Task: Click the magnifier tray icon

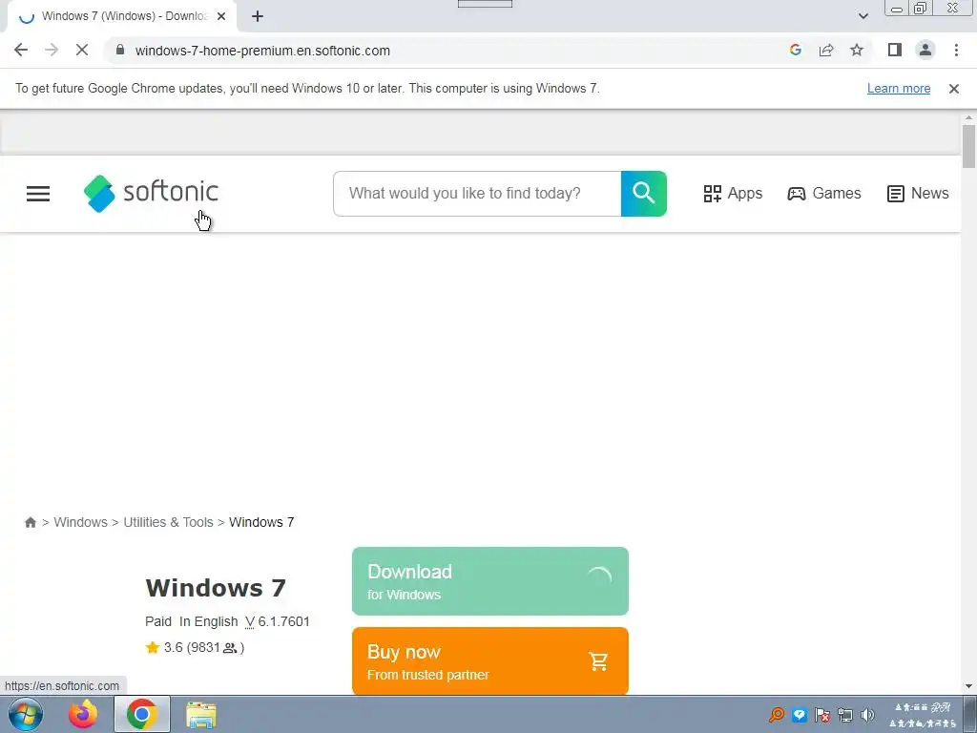Action: [x=777, y=715]
